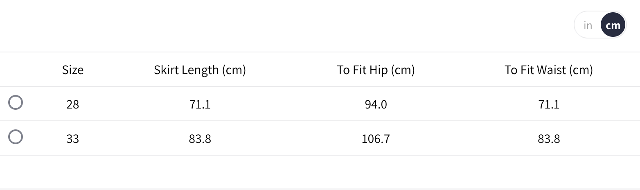
Task: Click waist value 83.8 for size 33
Action: (548, 139)
